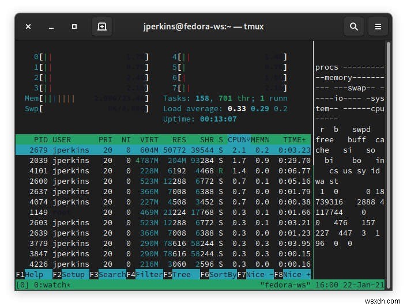
Task: Select process row PID 2600
Action: (163, 181)
